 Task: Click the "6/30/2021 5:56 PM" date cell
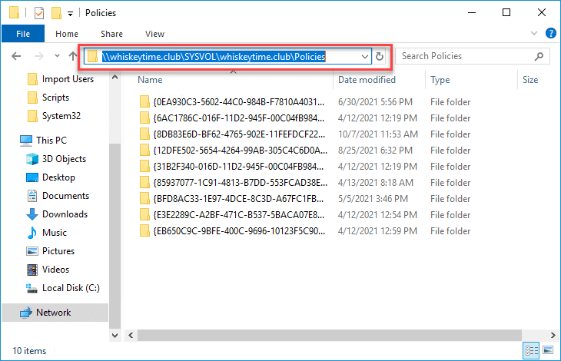[375, 102]
